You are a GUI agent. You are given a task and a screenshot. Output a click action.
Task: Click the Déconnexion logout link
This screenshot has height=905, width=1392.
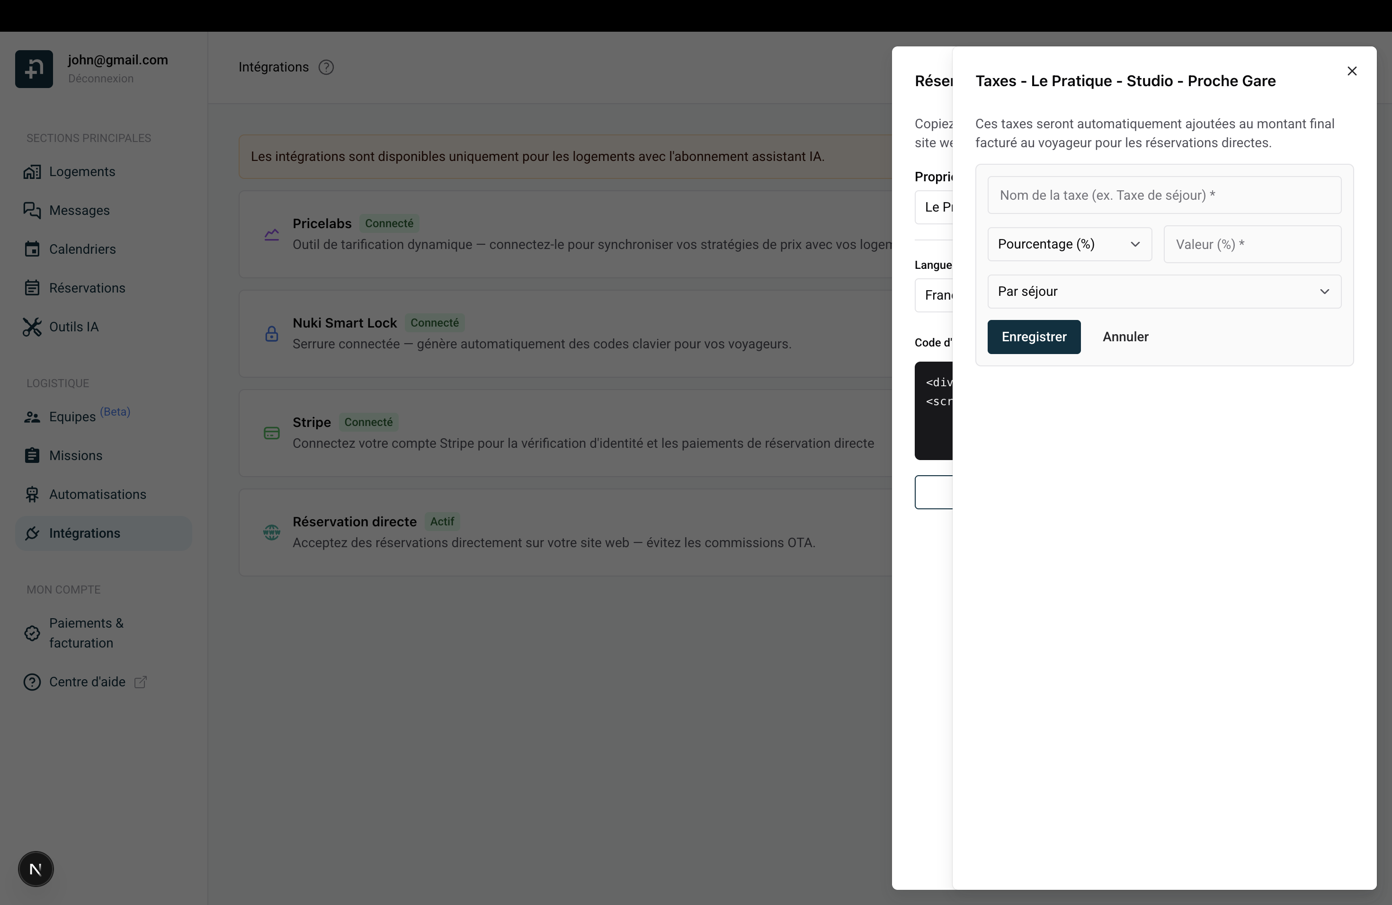pyautogui.click(x=100, y=79)
